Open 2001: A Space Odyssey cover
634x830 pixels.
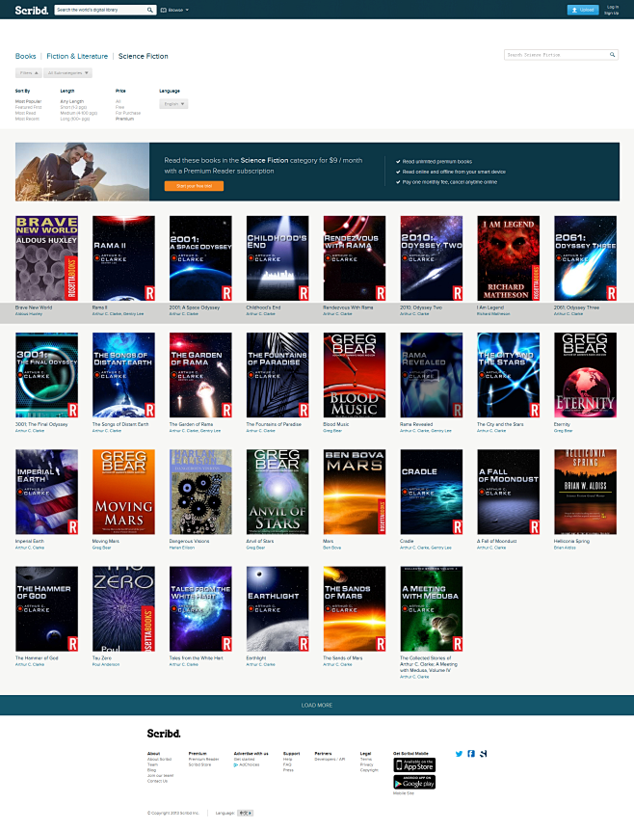coord(200,258)
